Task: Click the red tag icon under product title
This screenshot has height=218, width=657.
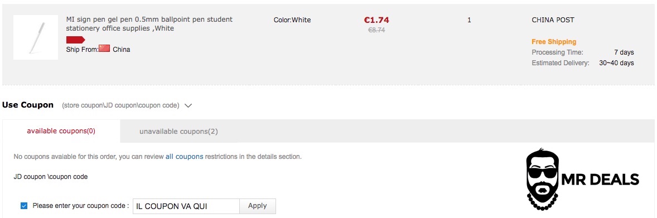Action: coord(76,40)
